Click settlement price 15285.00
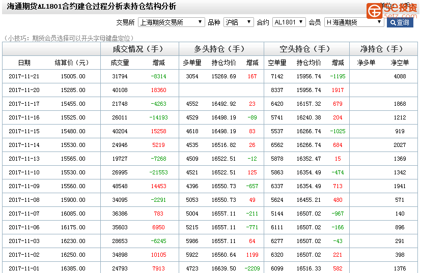 (73, 90)
